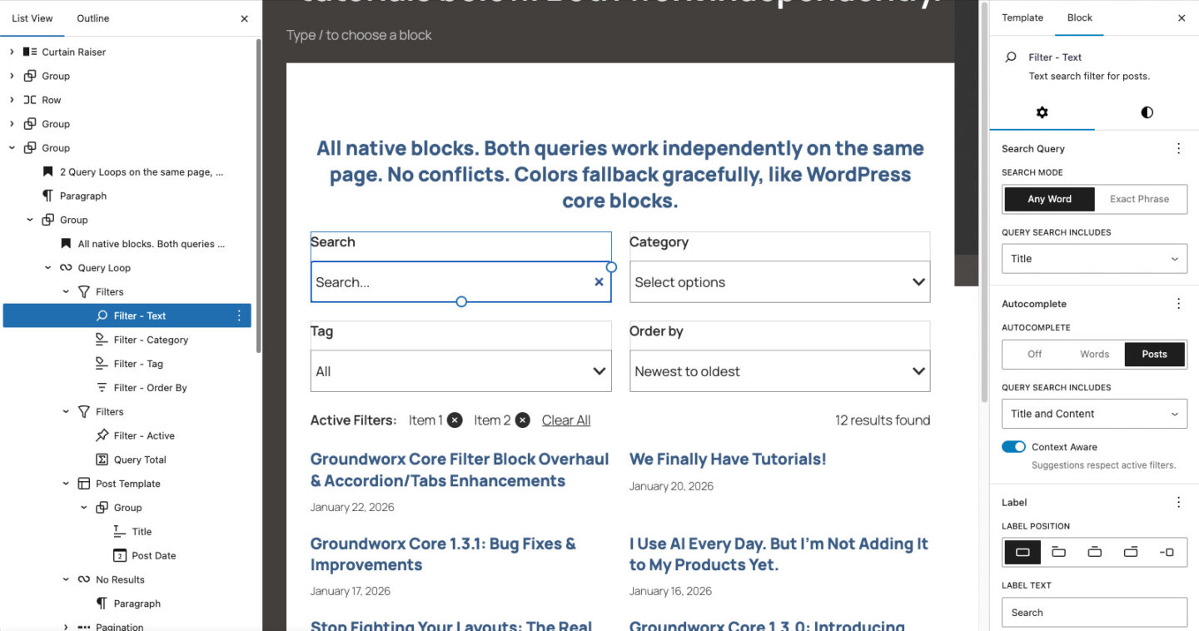Screen dimensions: 1199x631
Task: Click the Label Text input field
Action: point(1094,613)
